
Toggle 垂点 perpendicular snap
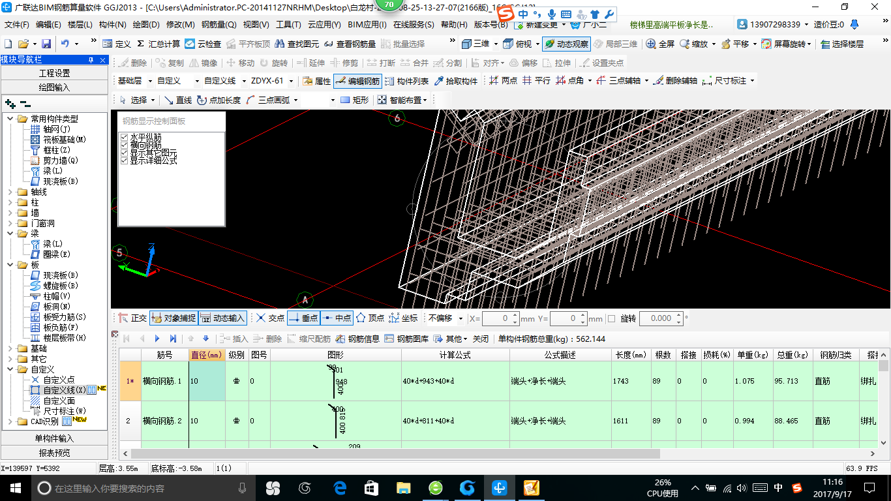pyautogui.click(x=303, y=318)
